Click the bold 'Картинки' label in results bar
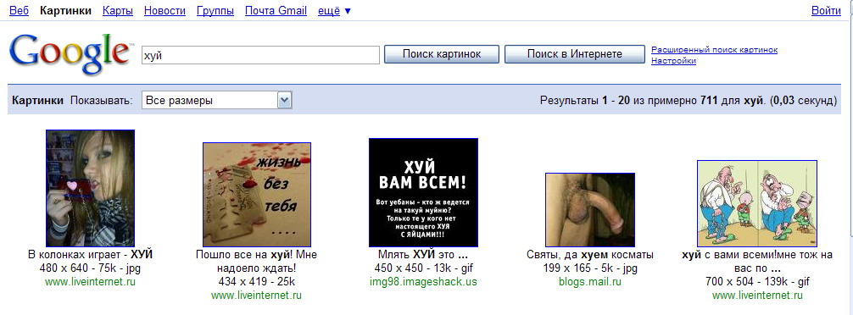This screenshot has height=315, width=853. click(37, 101)
